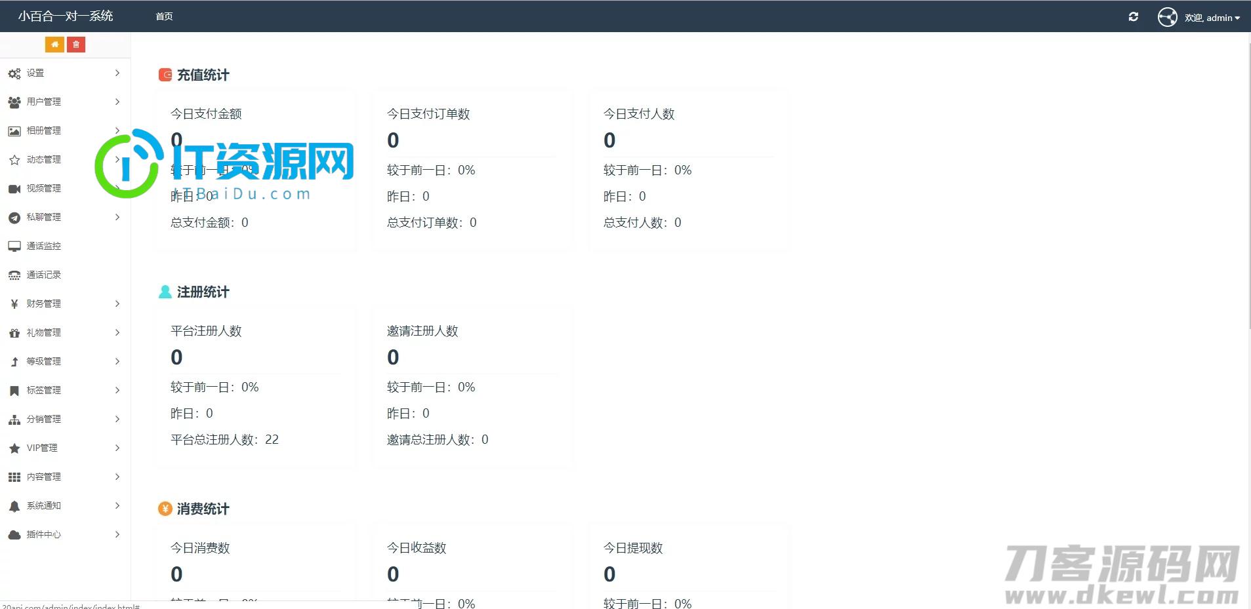This screenshot has width=1251, height=609.
Task: Expand the 财务管理 menu chevron
Action: tap(117, 304)
